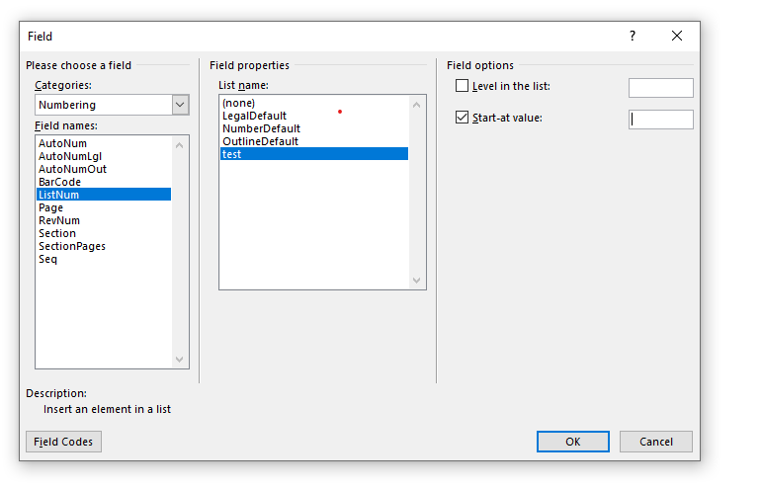The width and height of the screenshot is (762, 489).
Task: Click the Field names scroll-down arrow
Action: (x=179, y=360)
